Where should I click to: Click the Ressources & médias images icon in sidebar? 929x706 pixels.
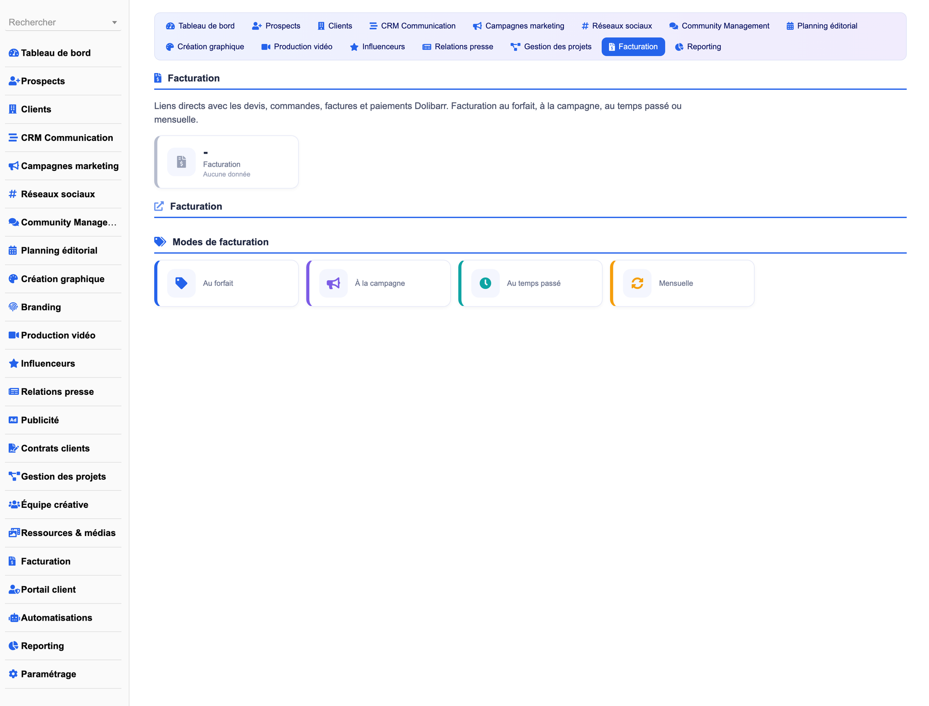pyautogui.click(x=14, y=533)
